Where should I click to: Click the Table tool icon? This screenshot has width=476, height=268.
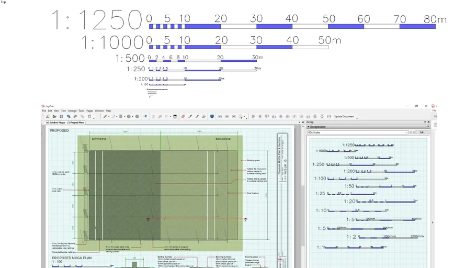[175, 117]
